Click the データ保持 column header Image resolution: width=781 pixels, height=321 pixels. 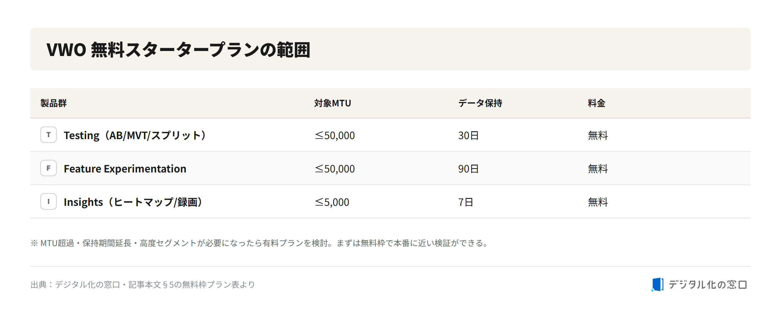(x=480, y=103)
